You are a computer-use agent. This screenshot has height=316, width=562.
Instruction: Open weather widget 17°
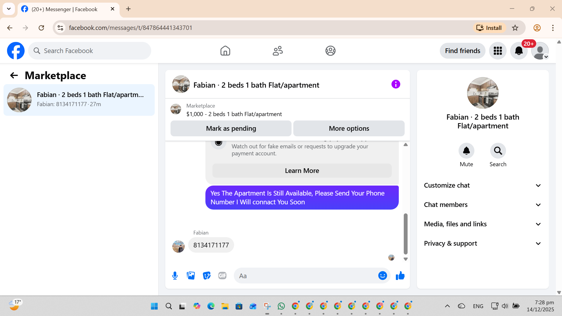click(15, 305)
